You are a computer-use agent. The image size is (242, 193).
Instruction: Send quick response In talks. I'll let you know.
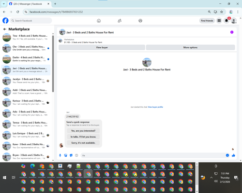click(x=83, y=137)
